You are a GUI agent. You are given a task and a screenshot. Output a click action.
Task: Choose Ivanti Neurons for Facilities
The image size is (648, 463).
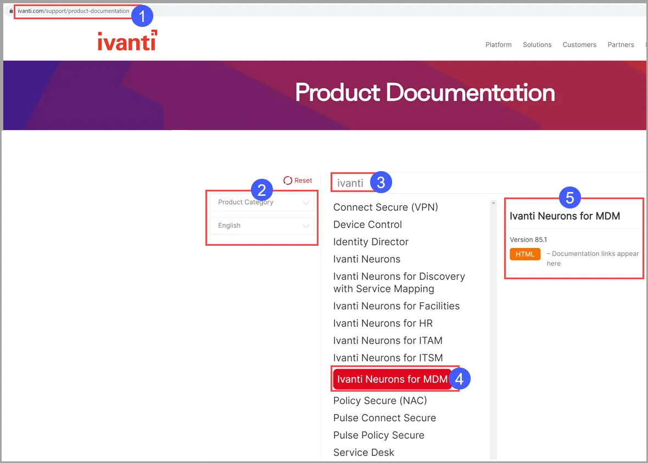coord(396,306)
